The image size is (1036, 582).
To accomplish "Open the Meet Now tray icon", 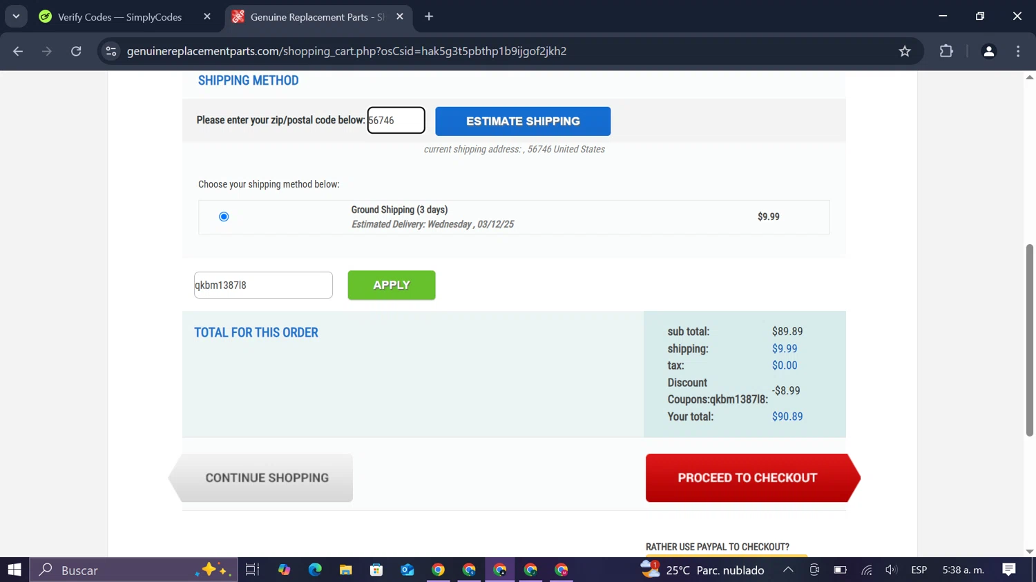I will pos(814,570).
